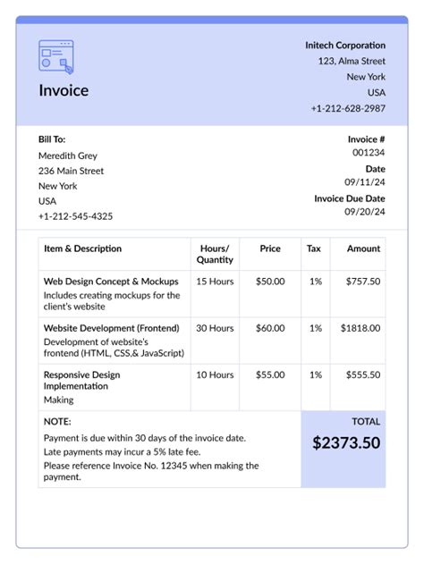Click the 'Bill To:' label
Image resolution: width=424 pixels, height=564 pixels.
pos(52,139)
